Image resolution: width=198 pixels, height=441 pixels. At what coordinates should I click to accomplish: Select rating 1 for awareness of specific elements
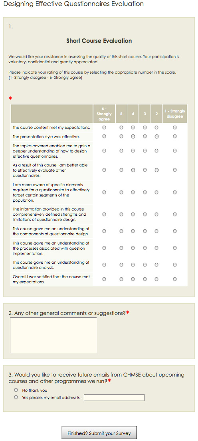tap(175, 192)
